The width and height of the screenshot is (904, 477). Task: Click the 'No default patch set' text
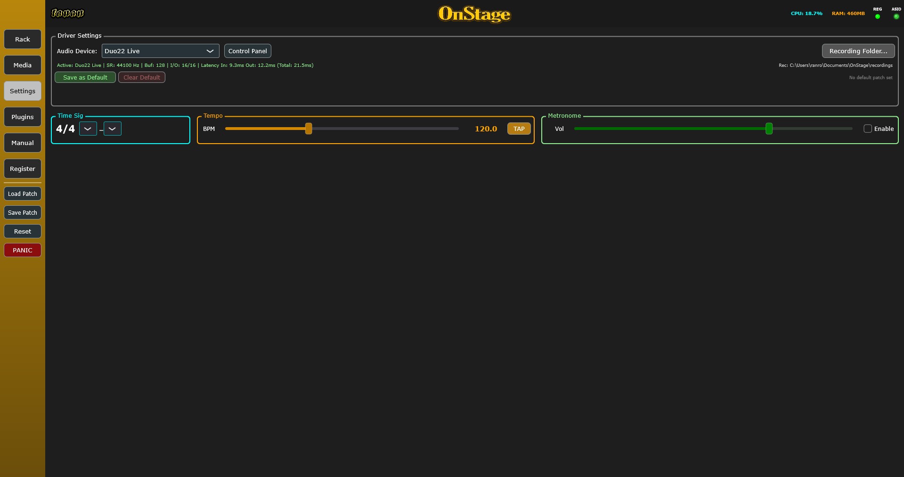871,77
